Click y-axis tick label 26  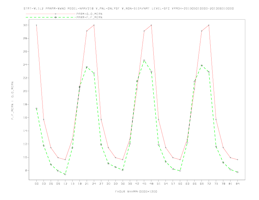tap(25, 52)
